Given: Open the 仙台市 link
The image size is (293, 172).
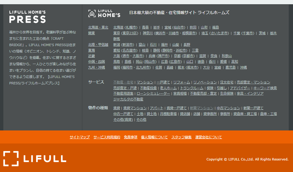Looking at the screenshot, I should point(179,27).
